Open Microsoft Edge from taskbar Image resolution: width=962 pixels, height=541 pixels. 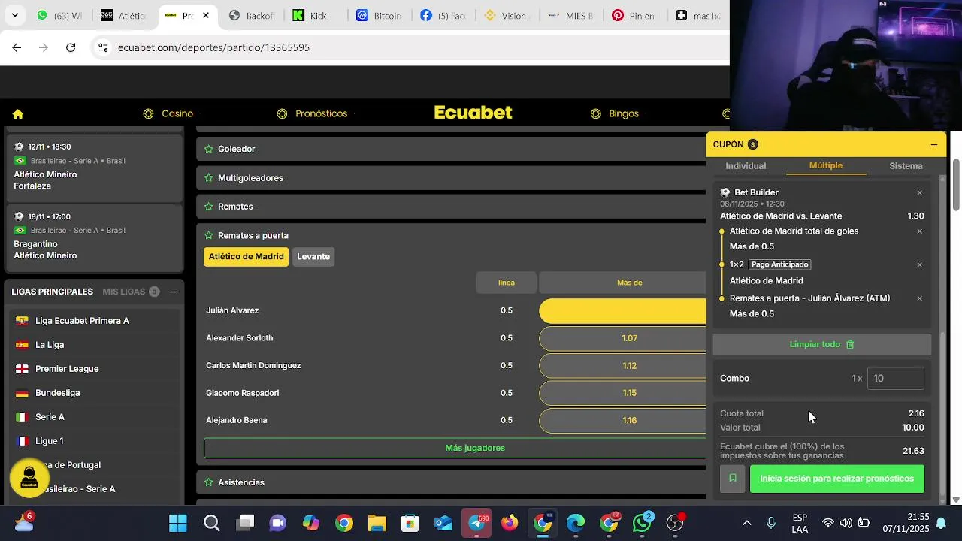pos(576,523)
